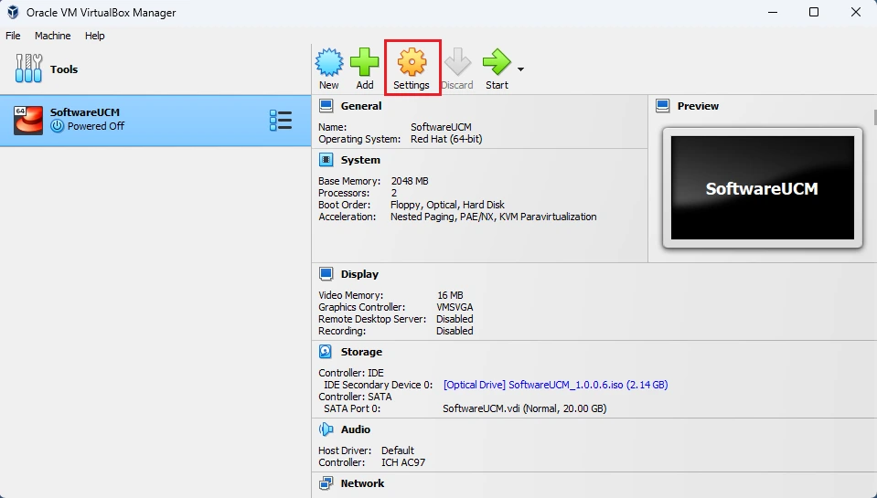
Task: Click the Preview panel title text
Action: [698, 106]
